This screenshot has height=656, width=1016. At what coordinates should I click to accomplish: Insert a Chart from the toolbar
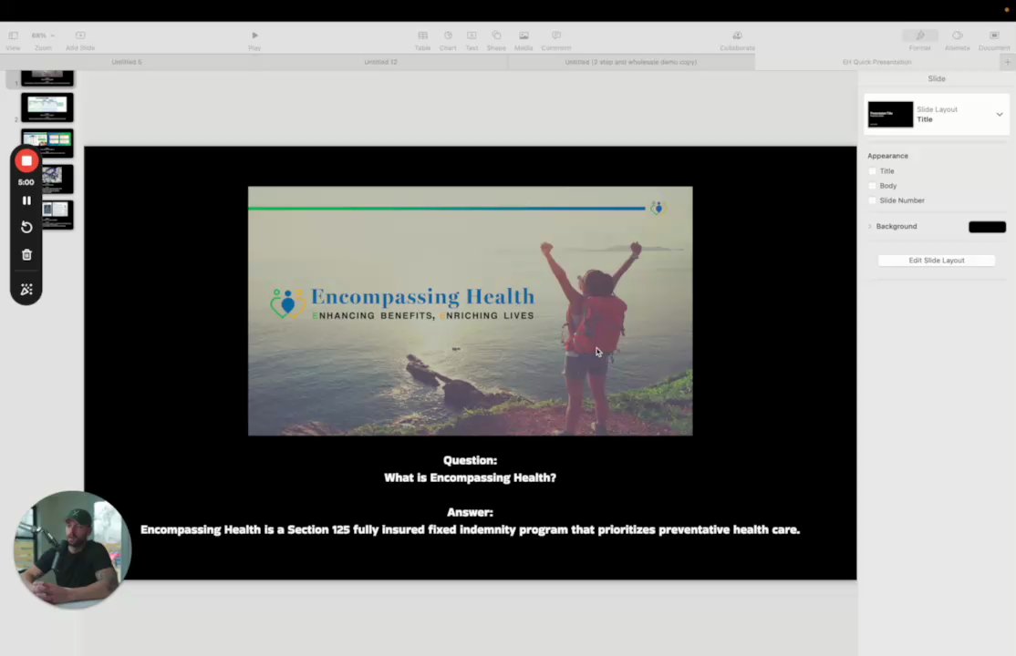(x=448, y=39)
